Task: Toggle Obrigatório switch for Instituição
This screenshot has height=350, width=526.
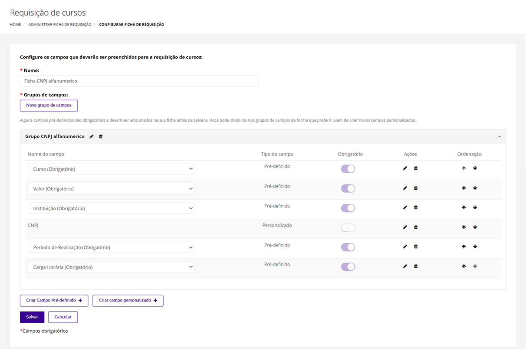Action: 348,208
